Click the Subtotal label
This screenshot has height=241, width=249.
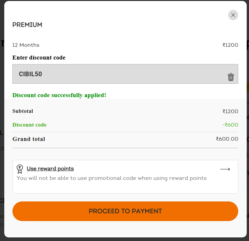(x=23, y=111)
